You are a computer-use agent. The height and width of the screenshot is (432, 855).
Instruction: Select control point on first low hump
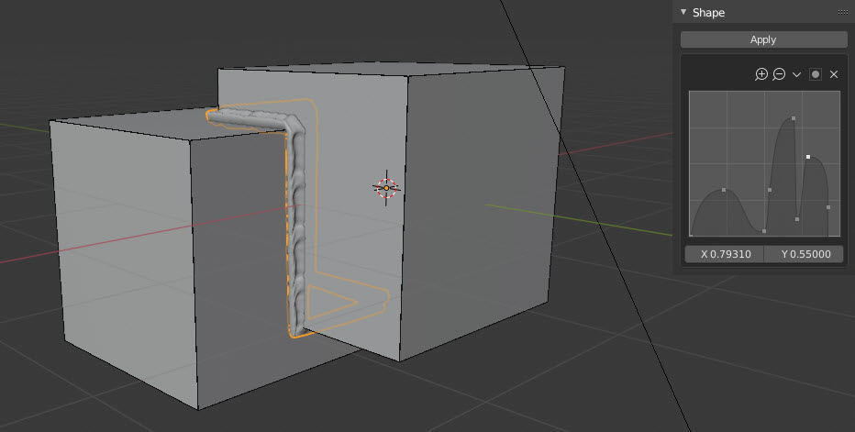point(724,190)
